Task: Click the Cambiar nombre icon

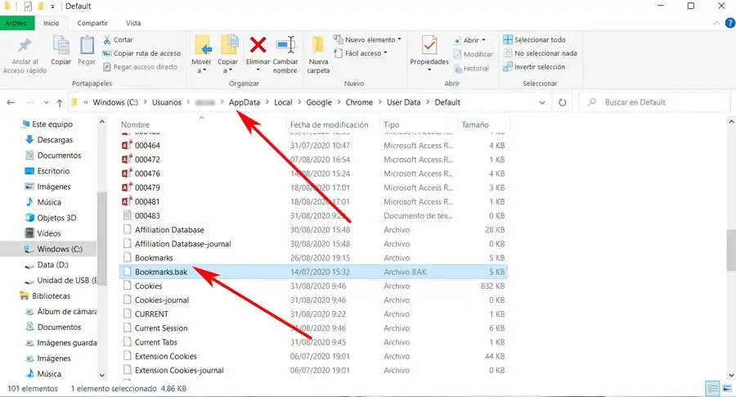Action: (x=286, y=46)
